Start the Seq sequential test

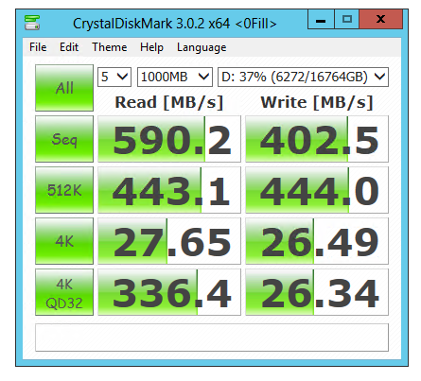tap(64, 139)
